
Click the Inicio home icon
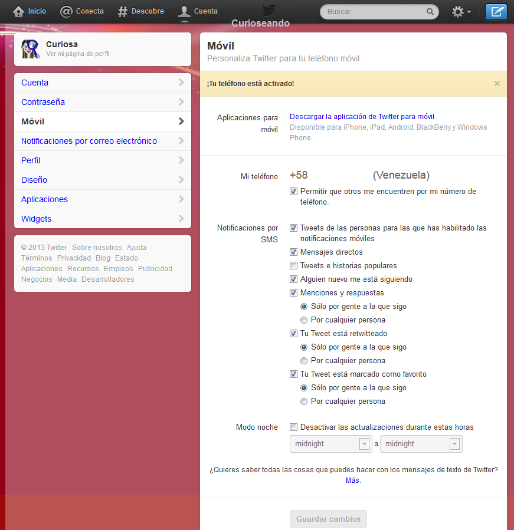[18, 11]
